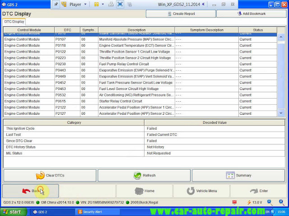The image size is (289, 216).
Task: Refresh the DTC list
Action: 144,175
